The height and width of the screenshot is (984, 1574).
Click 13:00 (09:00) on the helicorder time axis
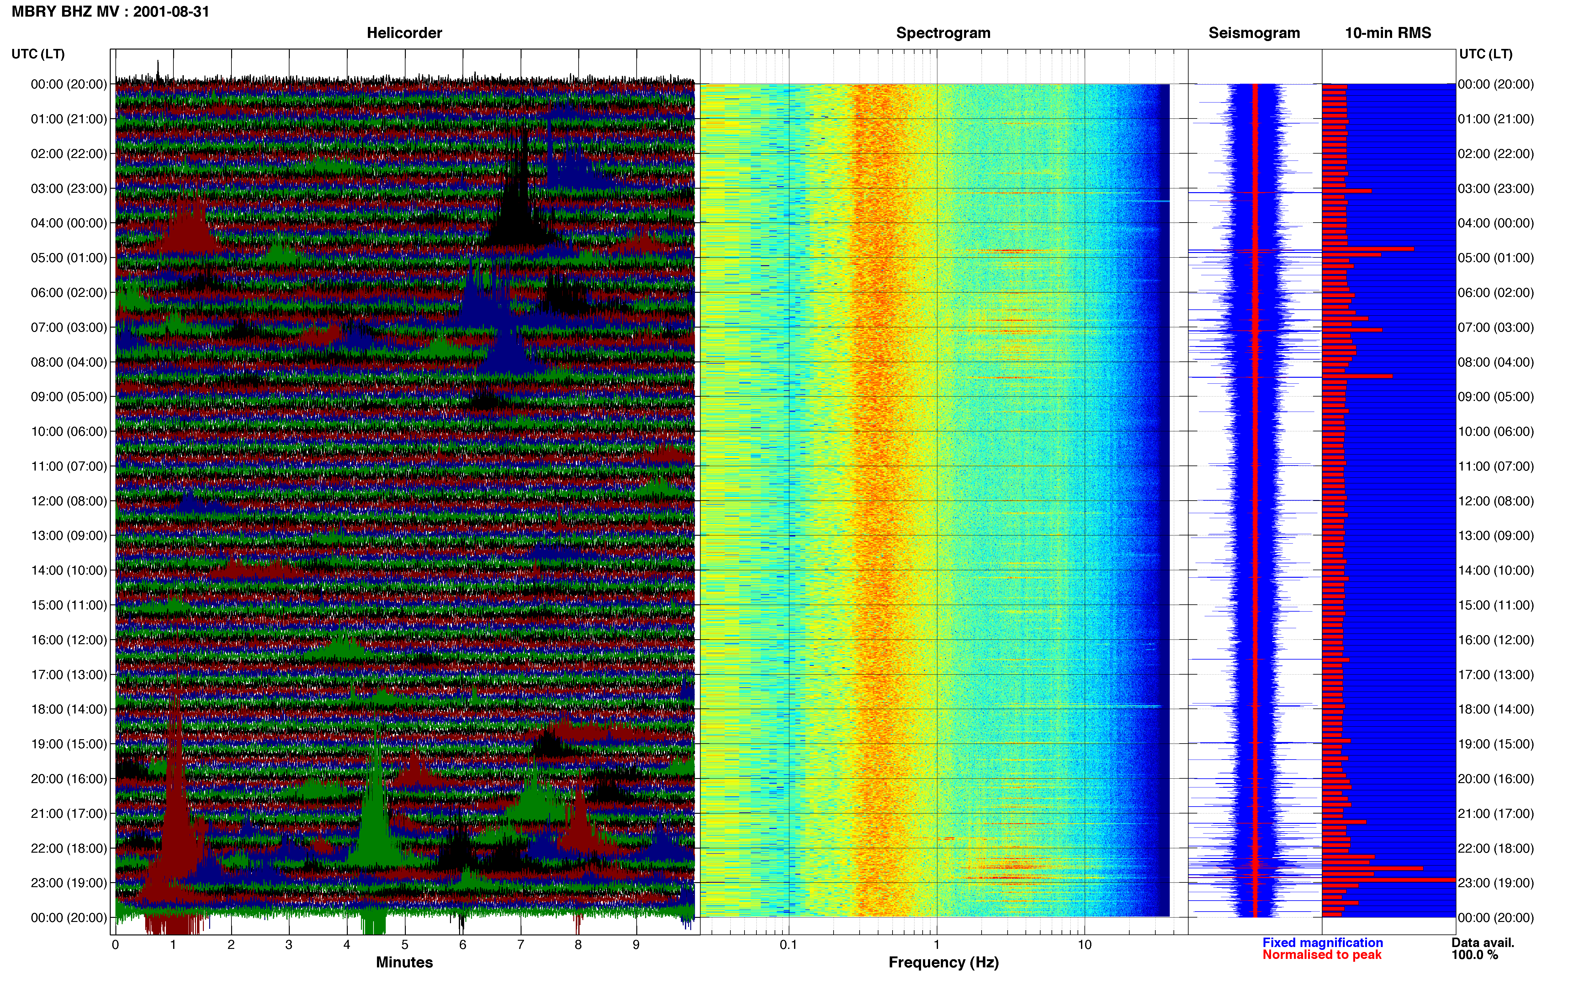69,536
